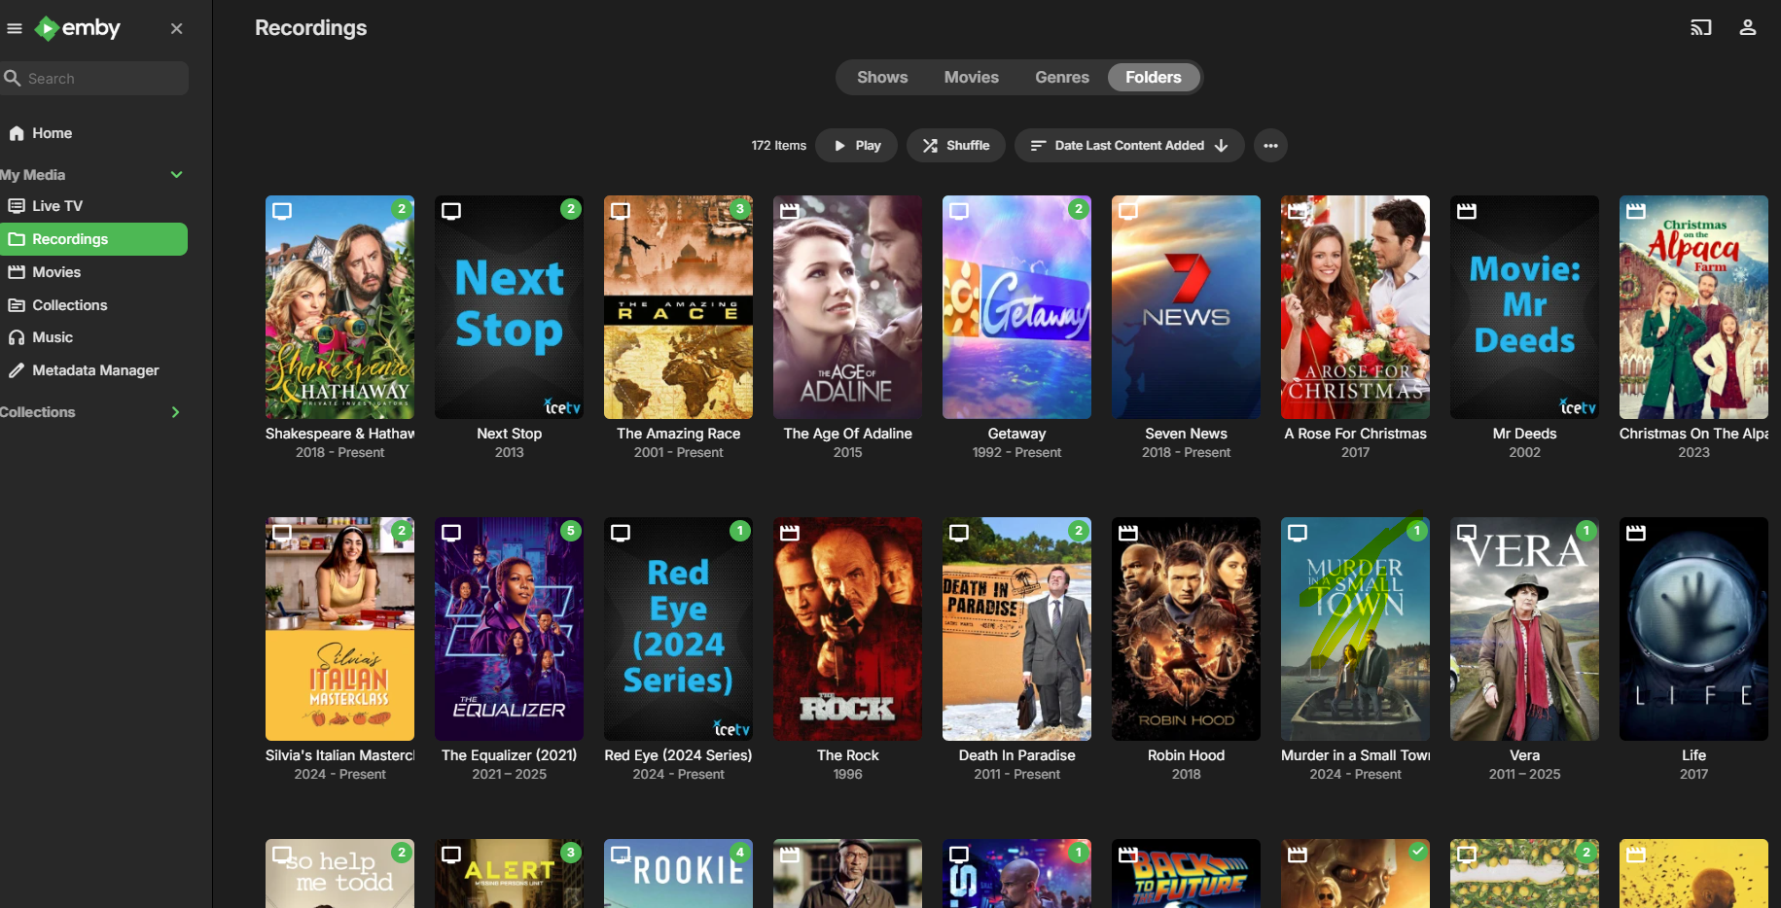The width and height of the screenshot is (1781, 908).
Task: Open the Seven News poster
Action: pos(1187,307)
